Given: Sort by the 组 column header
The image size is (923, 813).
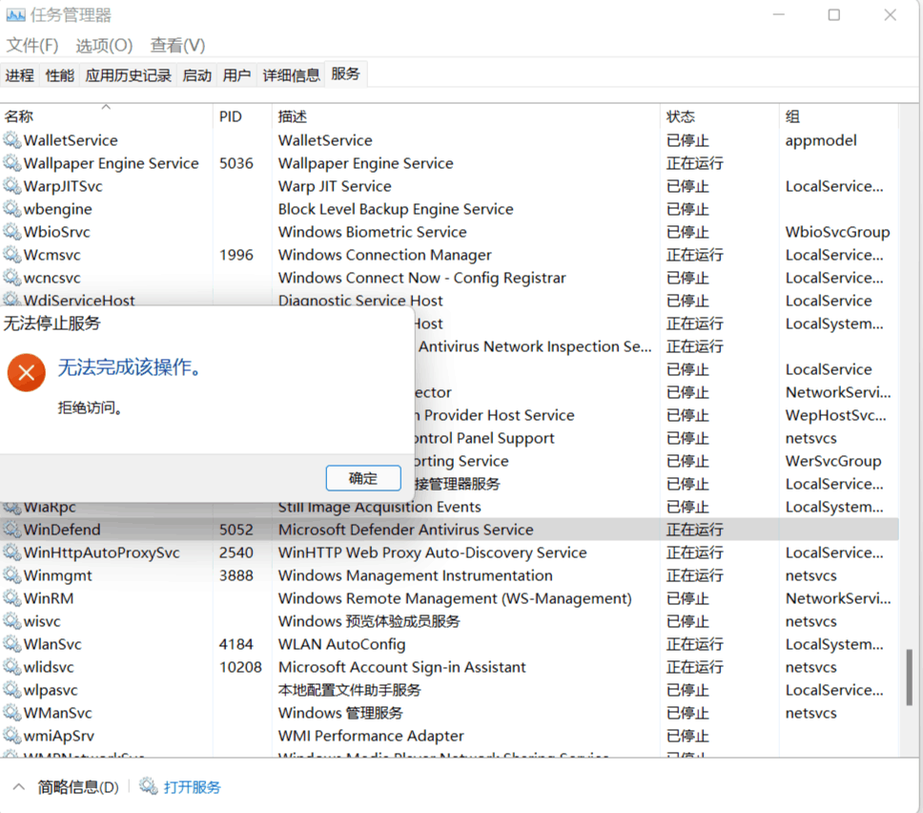Looking at the screenshot, I should pyautogui.click(x=839, y=116).
